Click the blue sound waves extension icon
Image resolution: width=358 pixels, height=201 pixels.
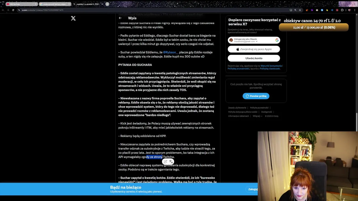click(x=332, y=10)
